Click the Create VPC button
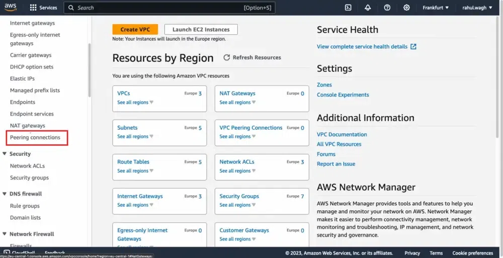Image resolution: width=503 pixels, height=258 pixels. pos(135,29)
